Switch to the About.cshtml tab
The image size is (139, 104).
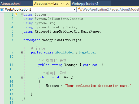pos(10,4)
